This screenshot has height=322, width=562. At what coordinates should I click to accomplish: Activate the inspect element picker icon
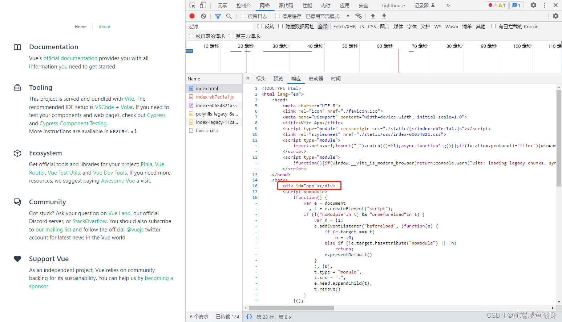pos(192,5)
